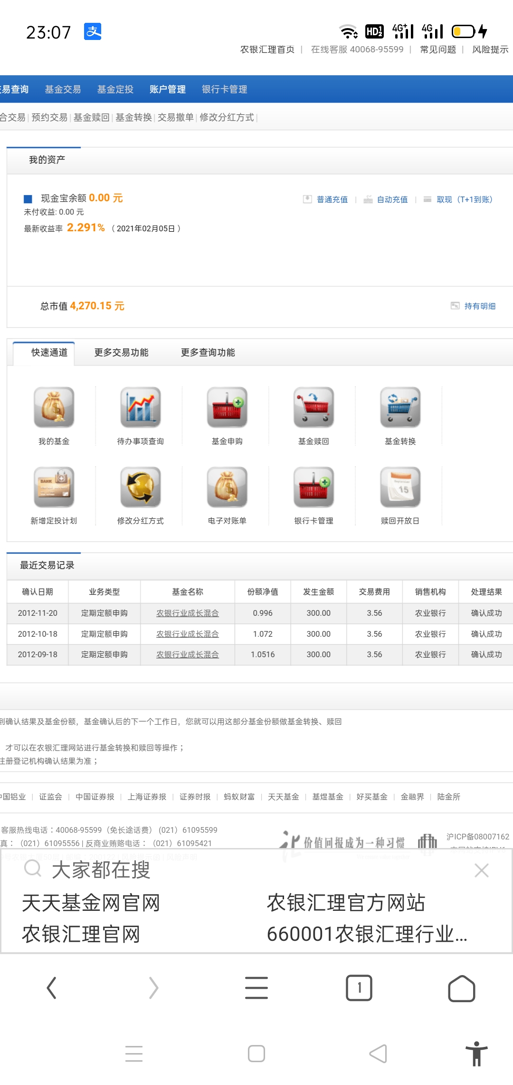Screen dimensions: 513x1085
Task: Open the 基金赎回 cart icon
Action: pyautogui.click(x=313, y=407)
